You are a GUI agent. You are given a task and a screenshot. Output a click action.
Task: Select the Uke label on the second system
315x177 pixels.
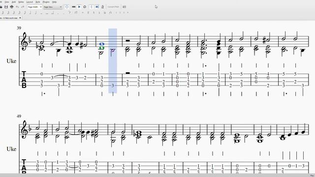coord(11,149)
